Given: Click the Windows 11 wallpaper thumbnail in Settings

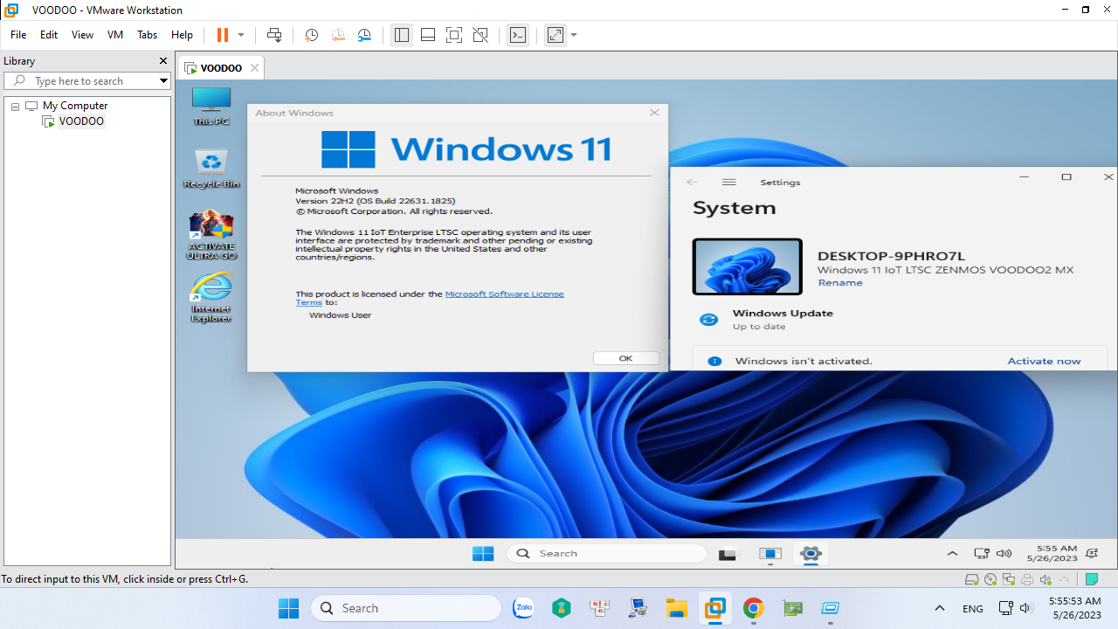Looking at the screenshot, I should 747,266.
